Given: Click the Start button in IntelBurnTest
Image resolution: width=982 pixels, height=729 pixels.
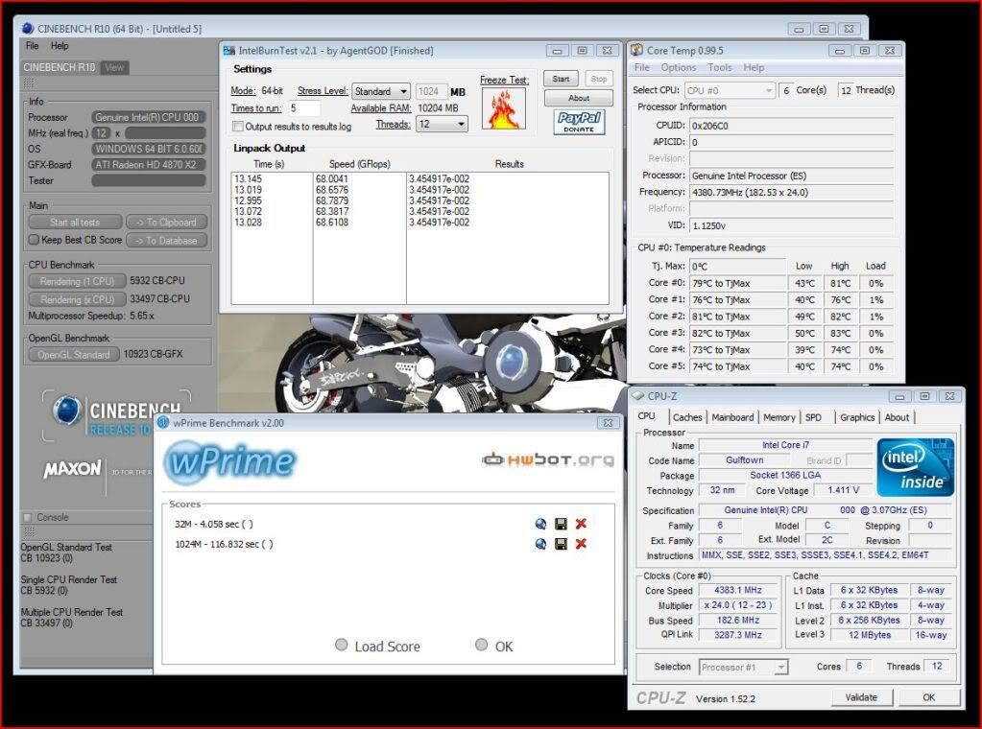Looking at the screenshot, I should tap(561, 79).
